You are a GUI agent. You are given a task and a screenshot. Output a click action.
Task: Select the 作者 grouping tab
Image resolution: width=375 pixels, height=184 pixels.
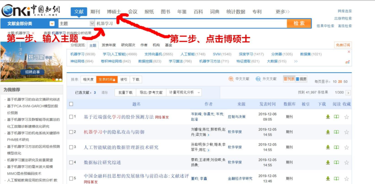pyautogui.click(x=144, y=45)
